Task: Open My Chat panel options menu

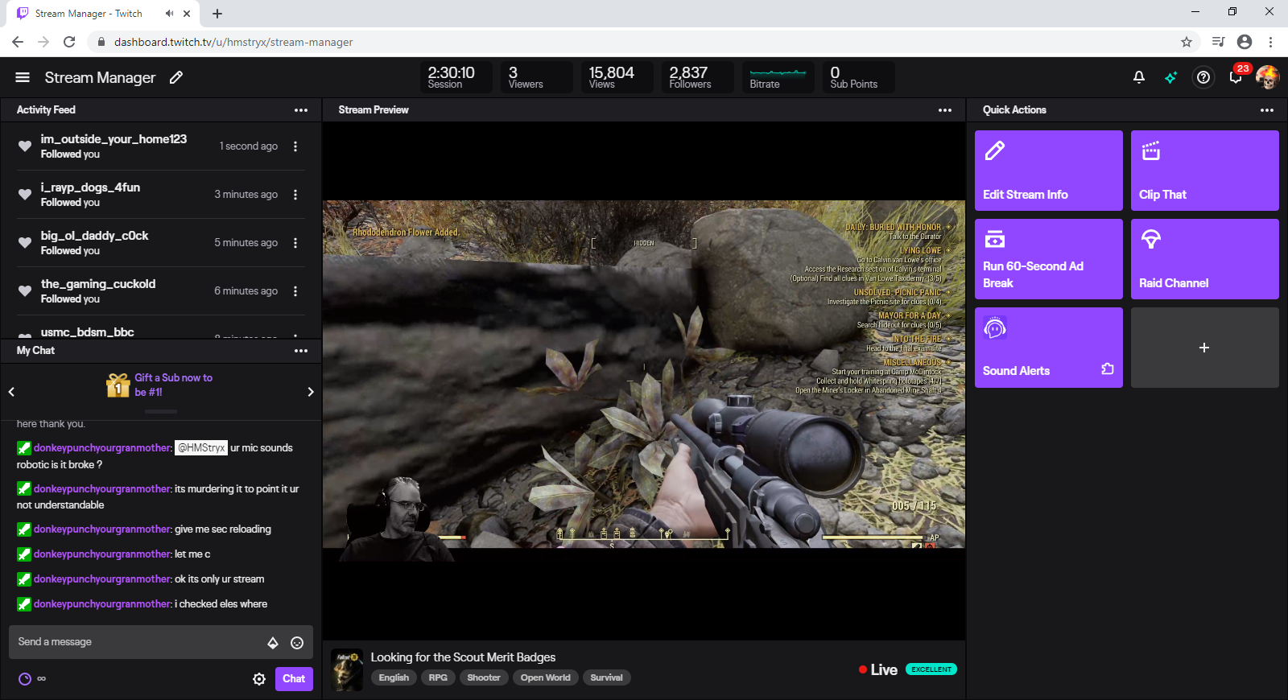Action: [x=301, y=351]
